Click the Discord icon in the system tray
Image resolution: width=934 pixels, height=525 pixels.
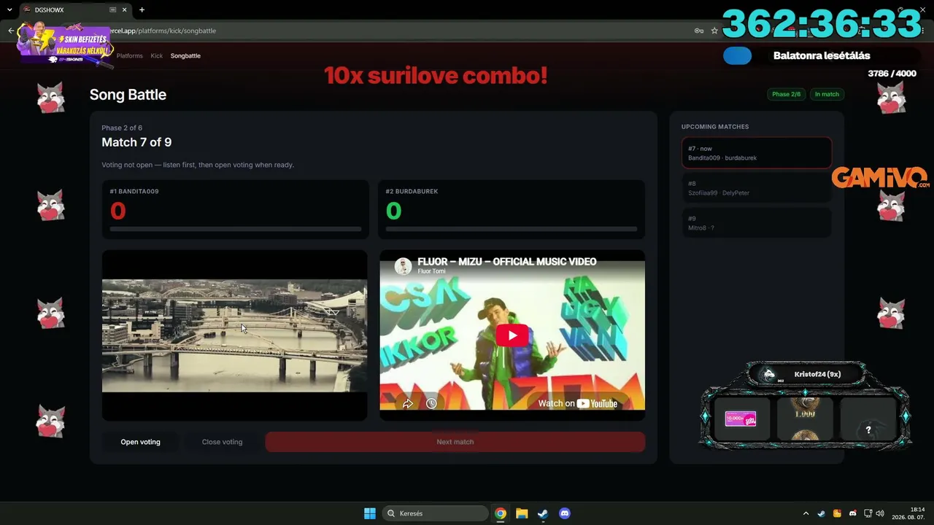point(852,513)
